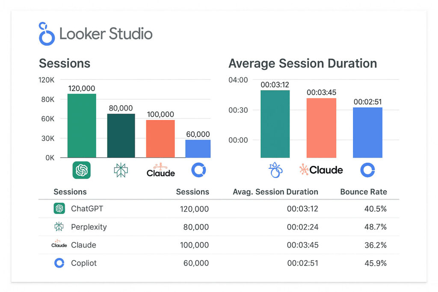Click the 00:03:12 data label above the bar
This screenshot has width=438, height=292.
(x=275, y=85)
